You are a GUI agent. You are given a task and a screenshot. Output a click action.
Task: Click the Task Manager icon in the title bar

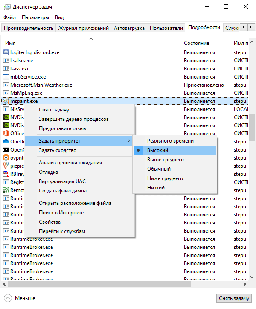(x=7, y=7)
